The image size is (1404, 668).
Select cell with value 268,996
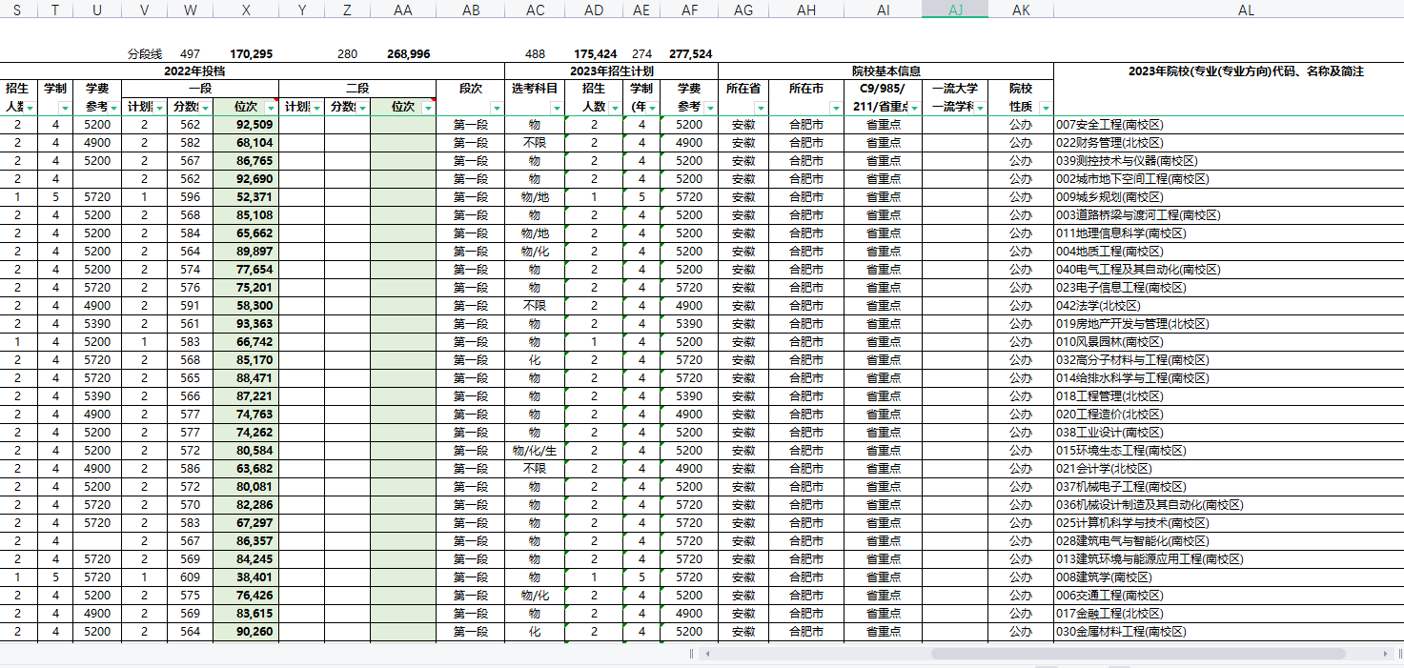(403, 54)
